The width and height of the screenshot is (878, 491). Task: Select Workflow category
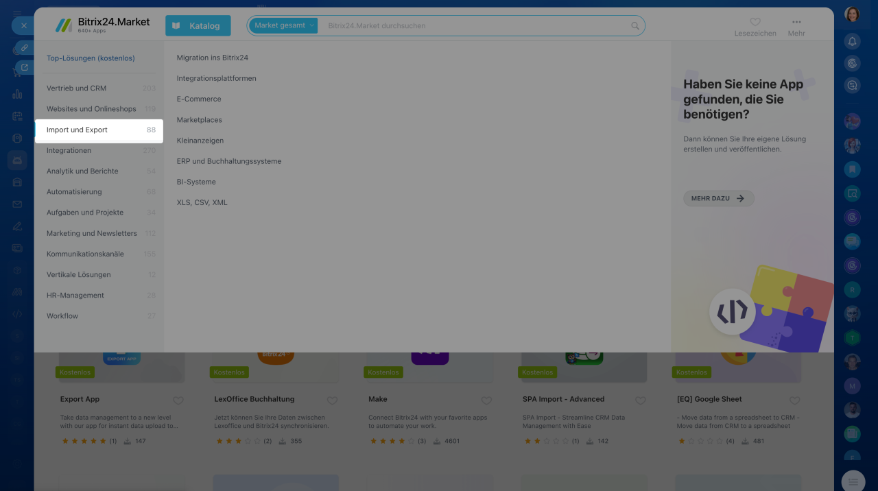click(x=101, y=315)
